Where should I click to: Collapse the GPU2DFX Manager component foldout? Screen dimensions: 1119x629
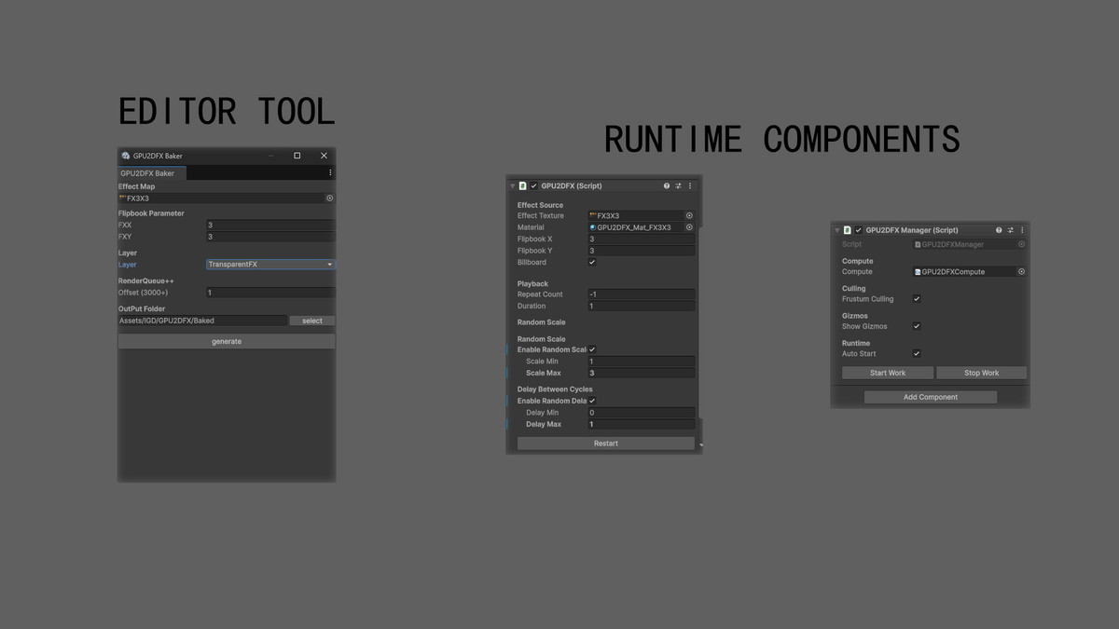click(x=836, y=230)
